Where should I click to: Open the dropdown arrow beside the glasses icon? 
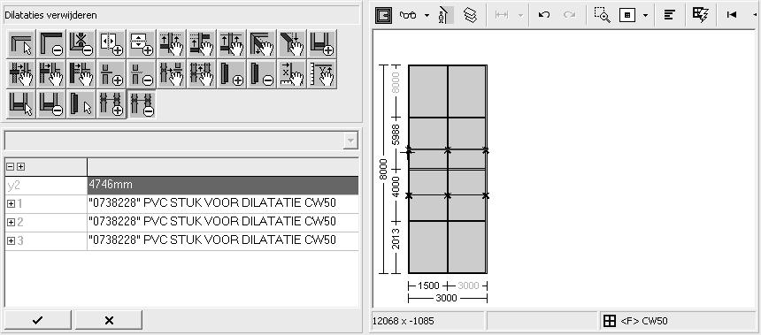(427, 15)
